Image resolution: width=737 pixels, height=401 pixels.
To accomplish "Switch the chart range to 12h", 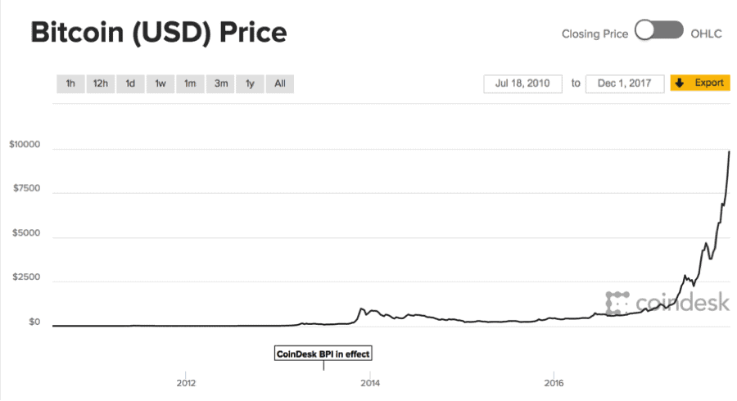I will pyautogui.click(x=101, y=83).
